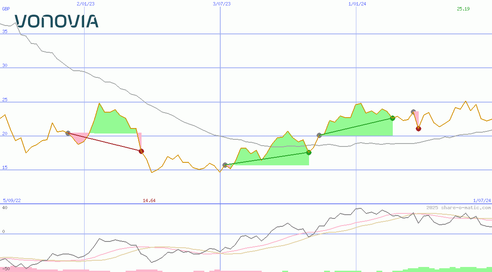Select the 2/01/23 date label
The width and height of the screenshot is (492, 272).
point(85,4)
